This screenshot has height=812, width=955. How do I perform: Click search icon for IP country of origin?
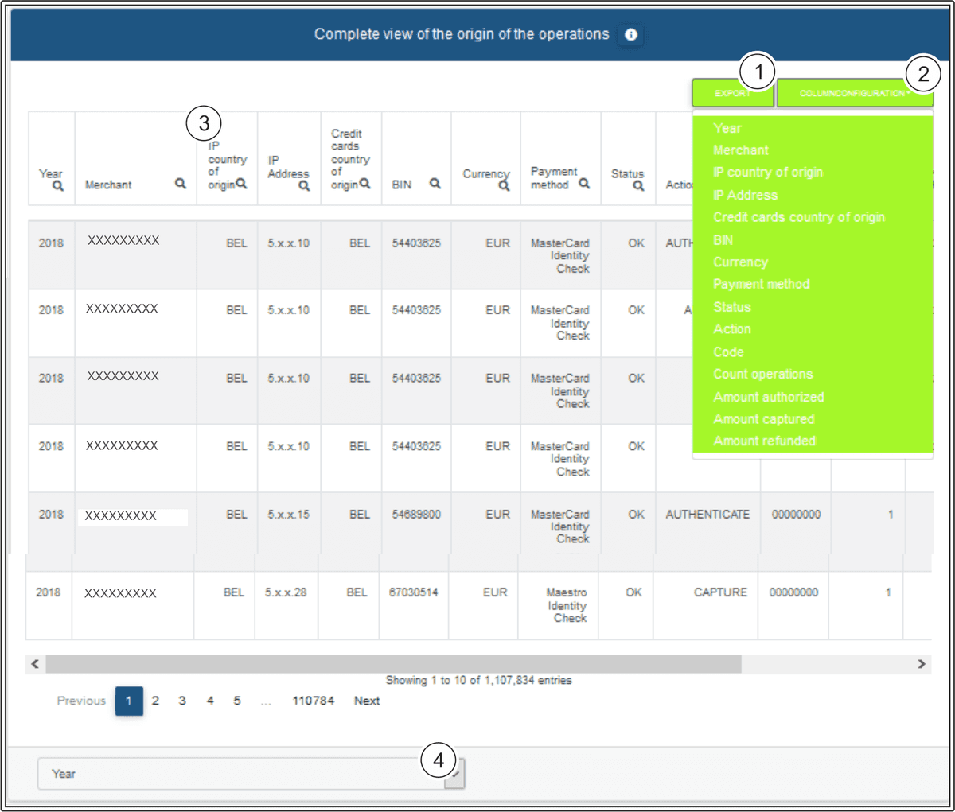click(242, 184)
